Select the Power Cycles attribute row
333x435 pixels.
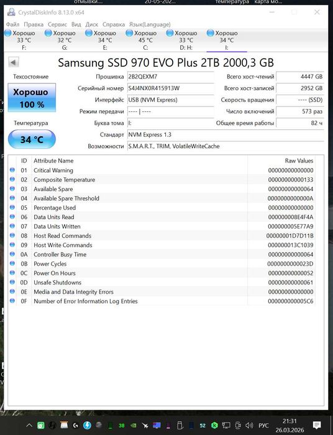[162, 264]
